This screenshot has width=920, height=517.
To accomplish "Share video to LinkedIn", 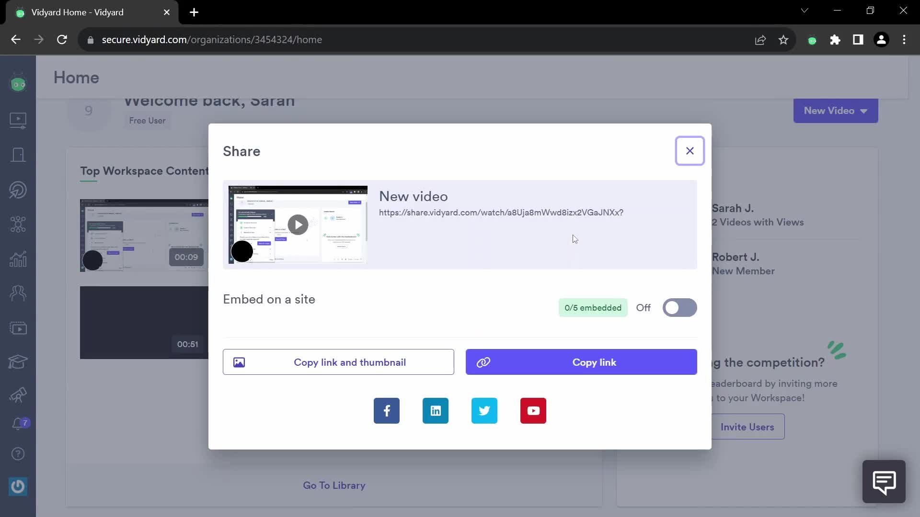I will coord(435,411).
